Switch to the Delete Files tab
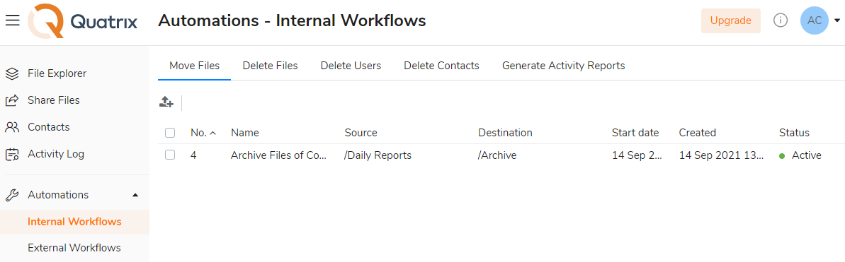This screenshot has width=845, height=262. click(270, 66)
